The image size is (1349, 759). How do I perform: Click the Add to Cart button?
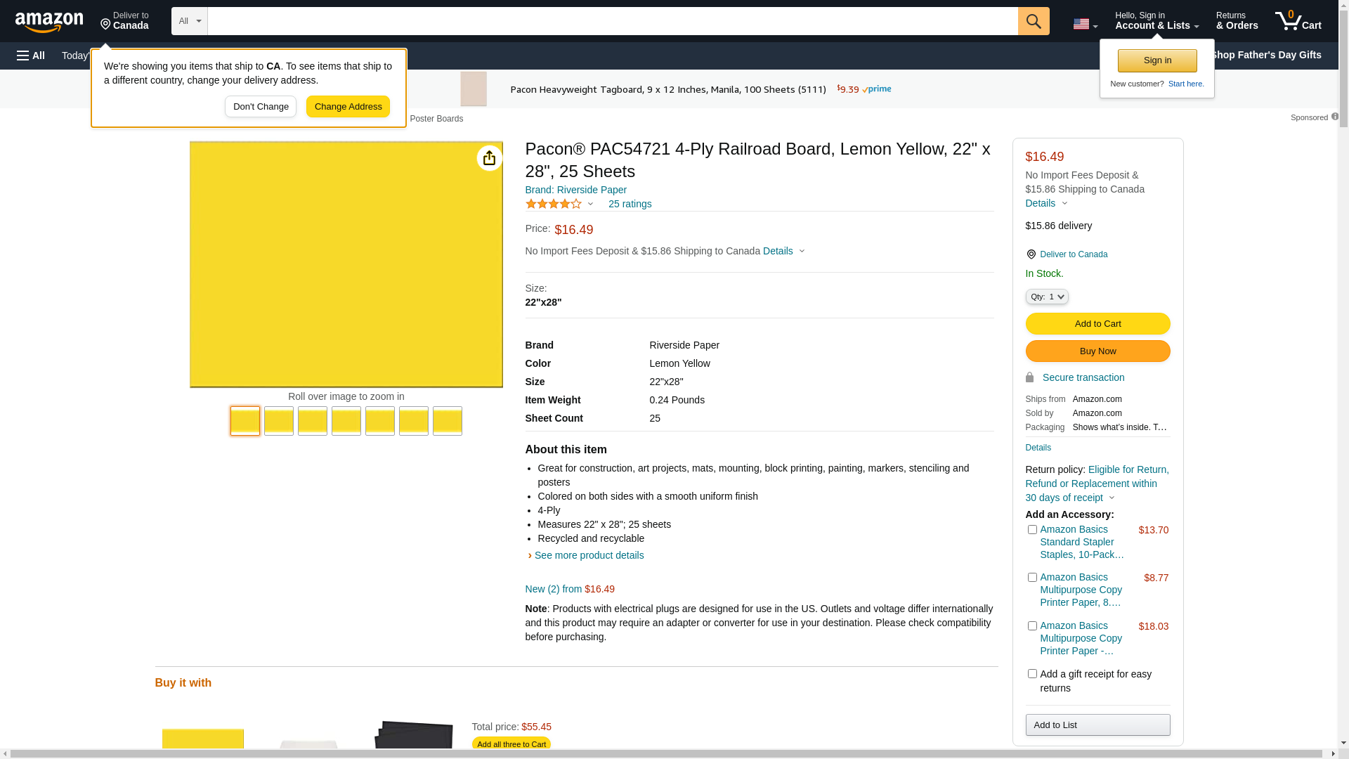pos(1097,324)
